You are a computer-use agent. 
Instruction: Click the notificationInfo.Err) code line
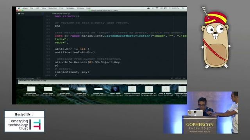pyautogui.click(x=75, y=52)
